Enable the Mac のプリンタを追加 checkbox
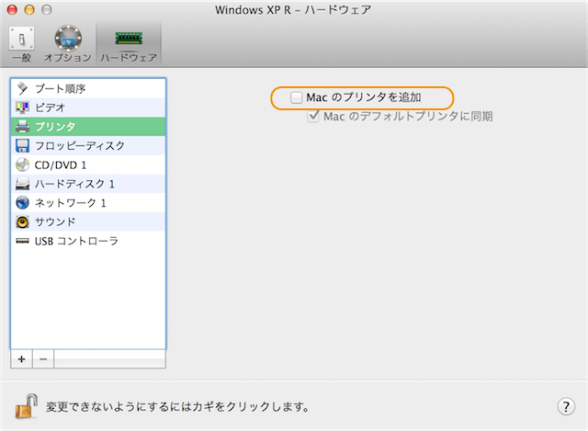This screenshot has height=431, width=588. pyautogui.click(x=296, y=97)
